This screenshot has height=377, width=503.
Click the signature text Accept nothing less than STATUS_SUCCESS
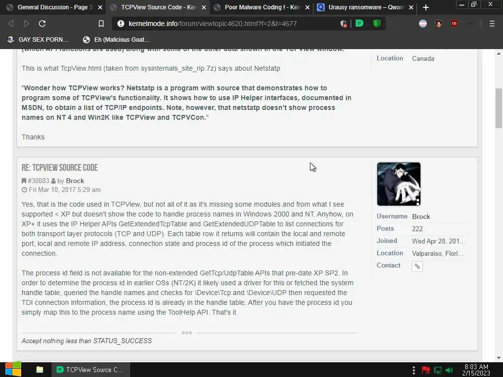[86, 341]
